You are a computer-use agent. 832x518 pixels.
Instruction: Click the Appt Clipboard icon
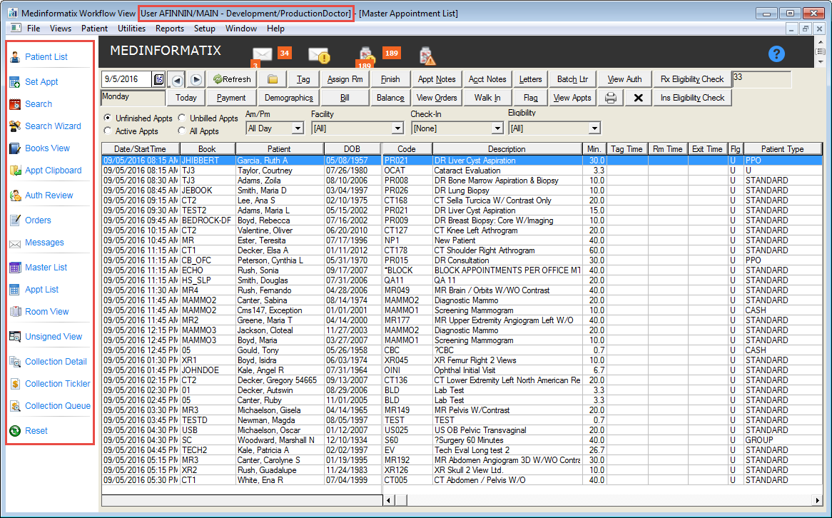(15, 171)
